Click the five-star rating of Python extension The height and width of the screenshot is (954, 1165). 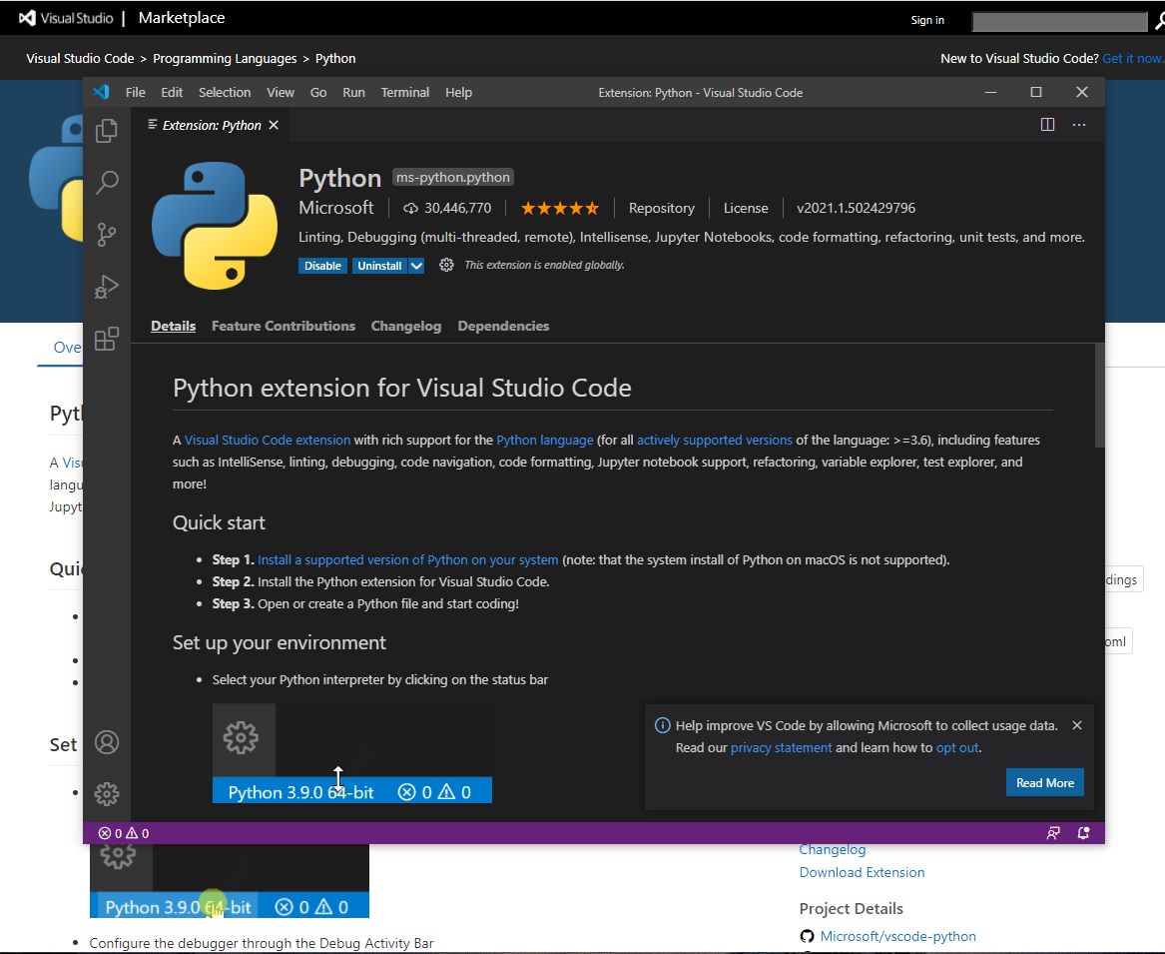(x=559, y=208)
